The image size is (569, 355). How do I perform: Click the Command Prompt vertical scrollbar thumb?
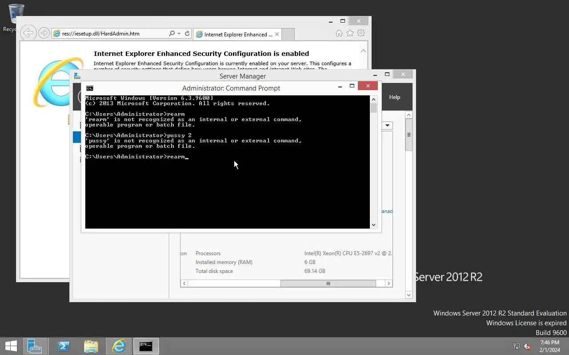point(373,108)
